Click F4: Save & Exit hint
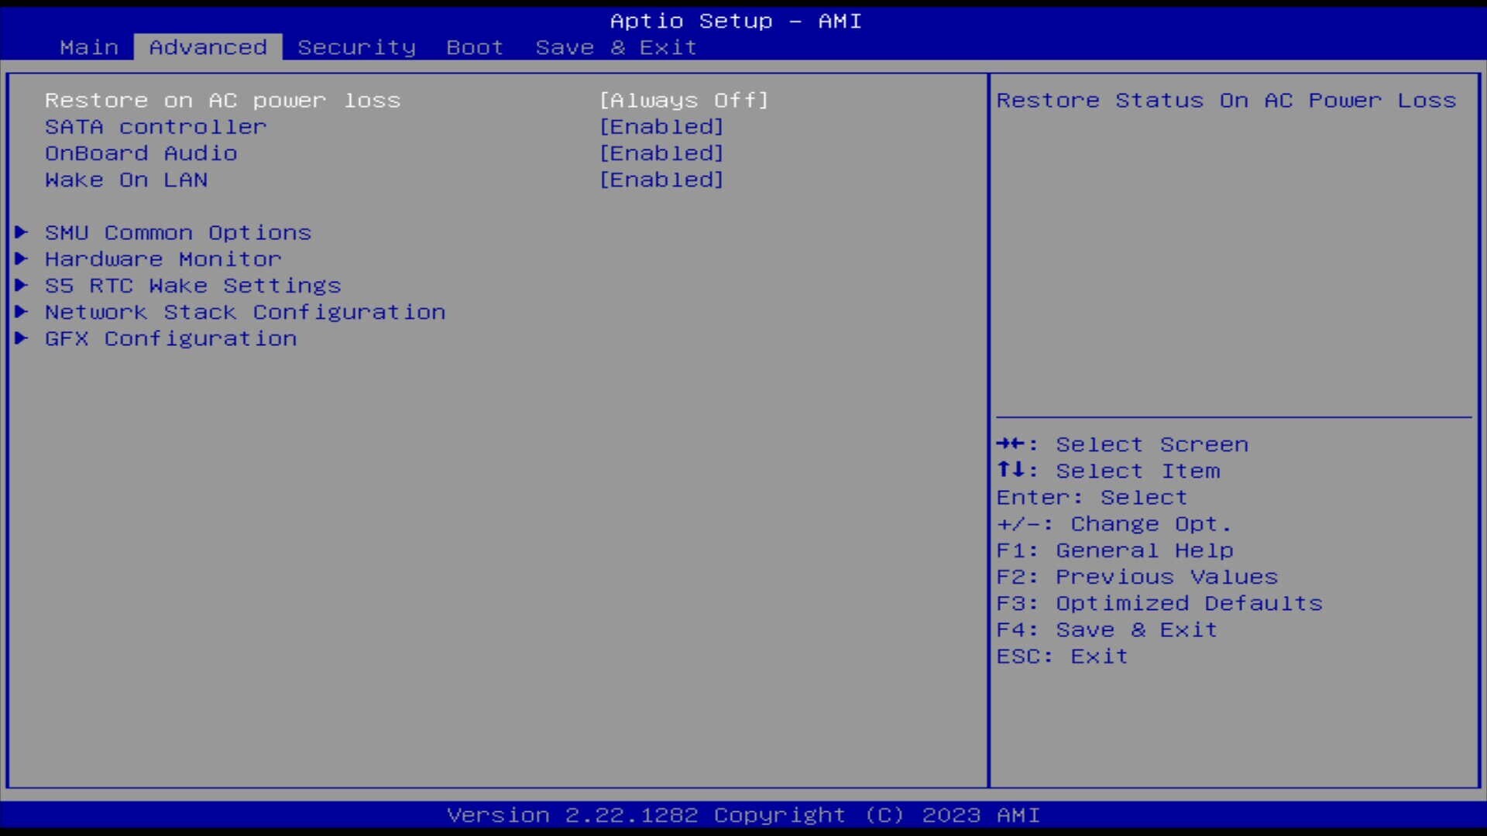The width and height of the screenshot is (1487, 836). [x=1108, y=630]
